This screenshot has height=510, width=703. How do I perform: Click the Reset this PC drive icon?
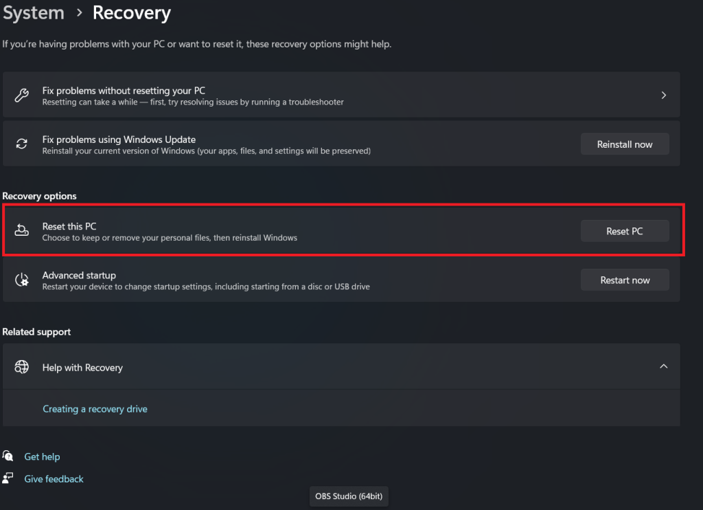(x=22, y=232)
